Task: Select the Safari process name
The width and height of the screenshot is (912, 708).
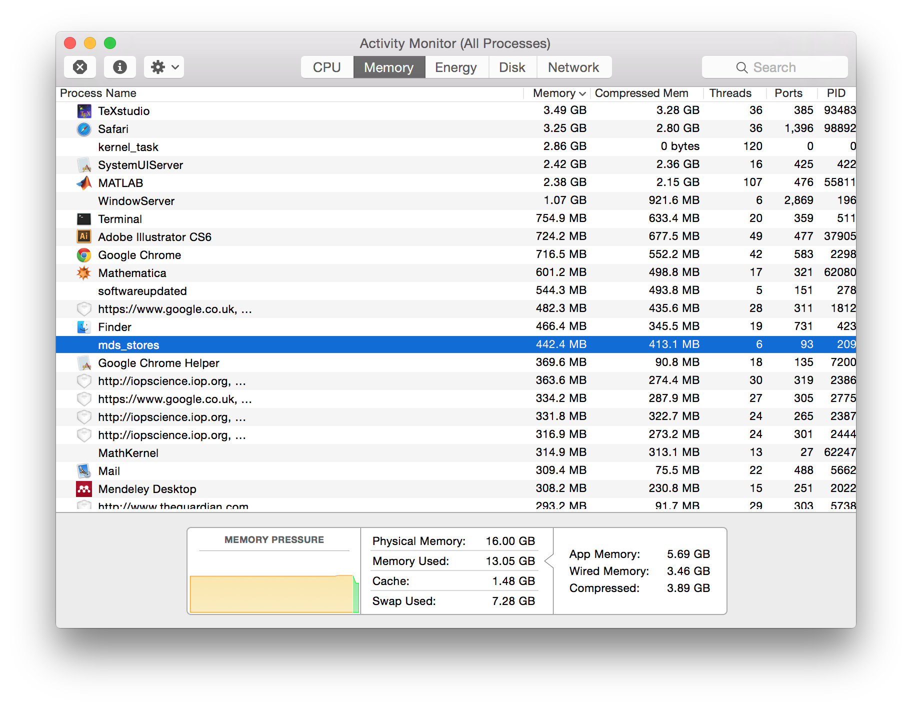Action: click(113, 129)
